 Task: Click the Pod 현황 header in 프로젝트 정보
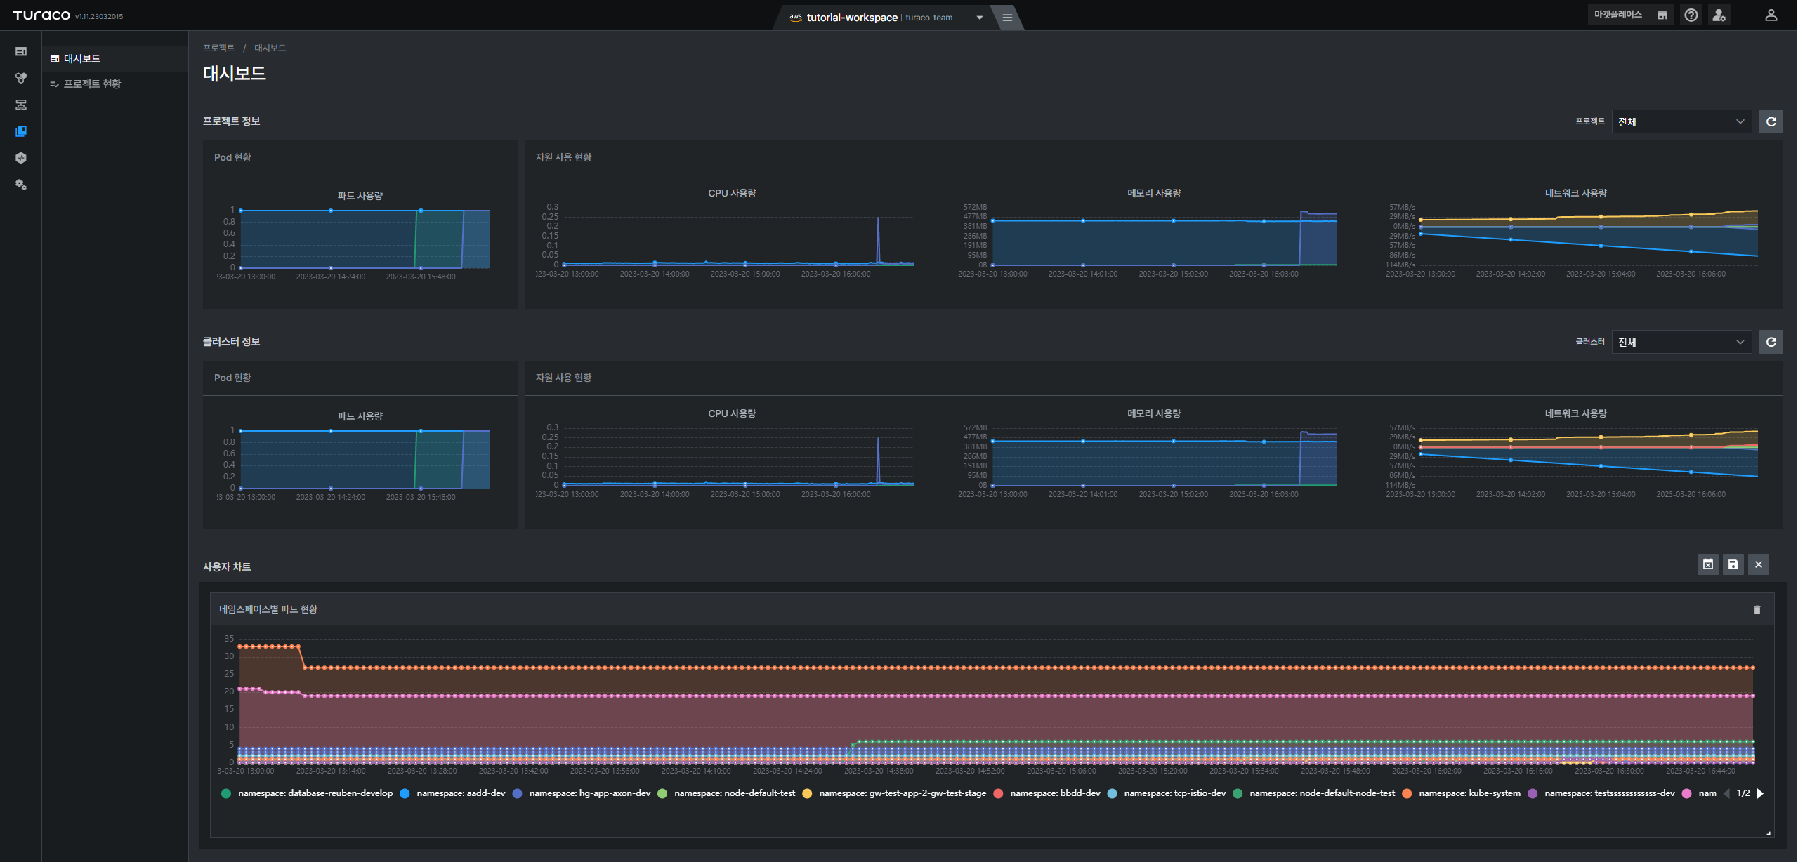tap(232, 157)
